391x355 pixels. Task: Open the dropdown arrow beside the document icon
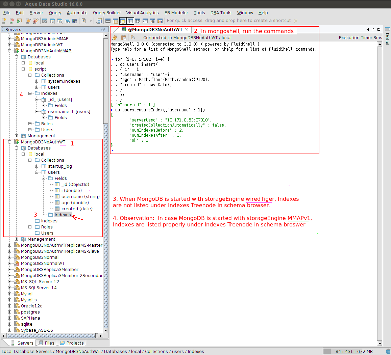coord(91,21)
